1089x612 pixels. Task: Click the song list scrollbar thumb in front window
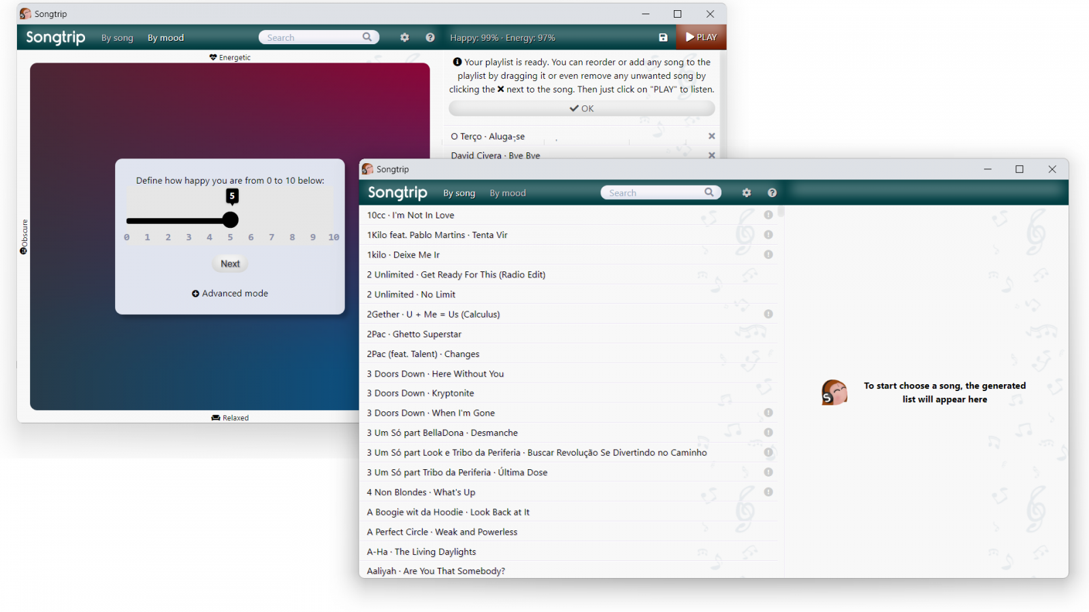click(x=781, y=212)
